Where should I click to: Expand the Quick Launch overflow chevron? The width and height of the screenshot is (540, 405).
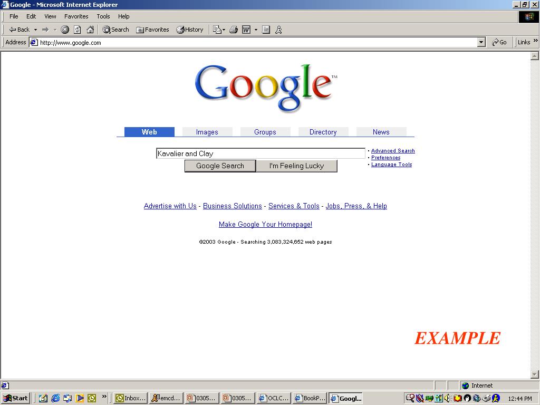pos(104,397)
